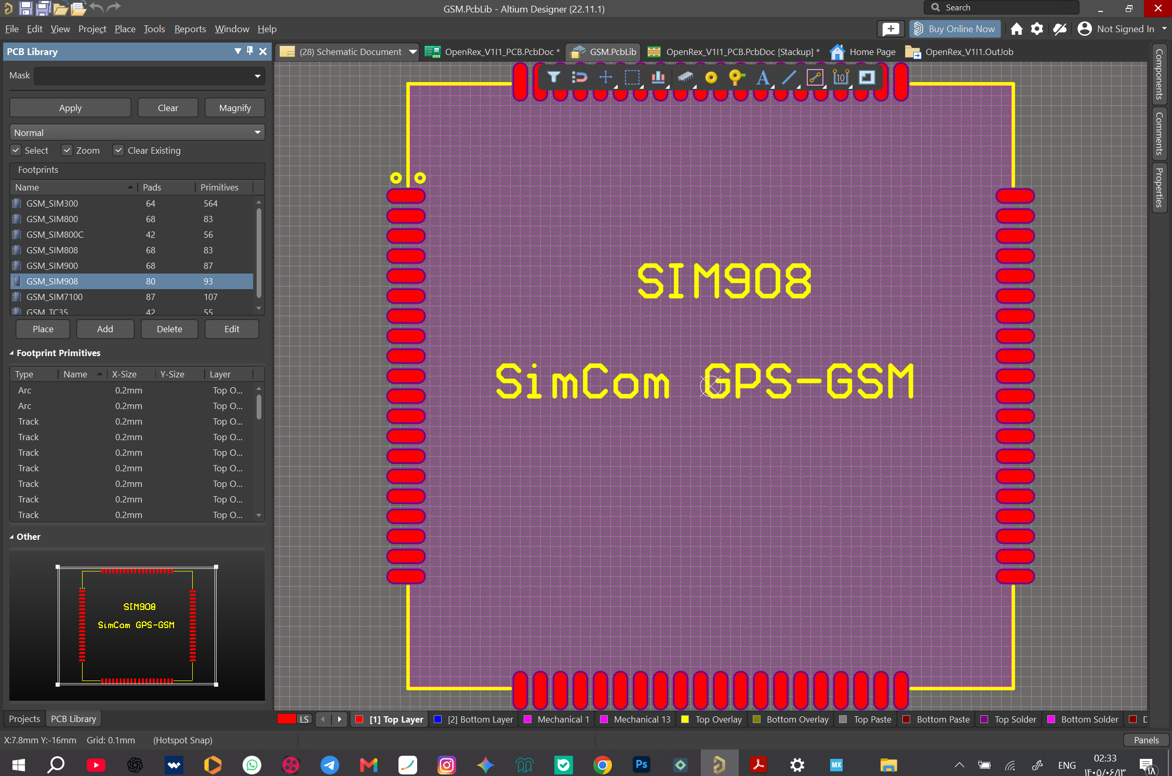Select the Place String text tool

click(763, 77)
